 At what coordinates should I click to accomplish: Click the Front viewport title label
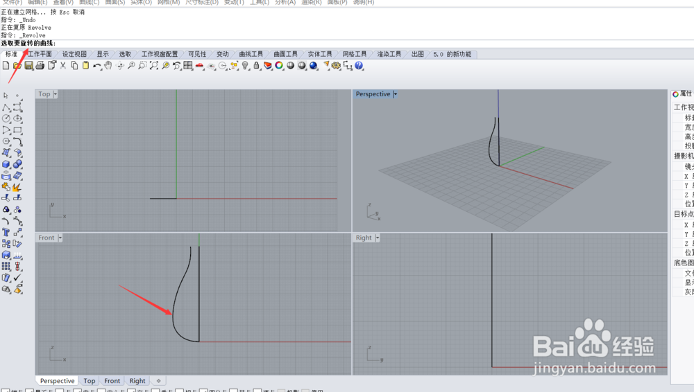click(x=46, y=238)
